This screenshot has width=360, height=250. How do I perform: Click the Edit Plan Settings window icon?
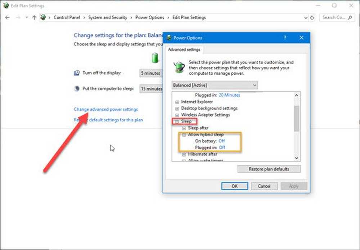click(6, 5)
